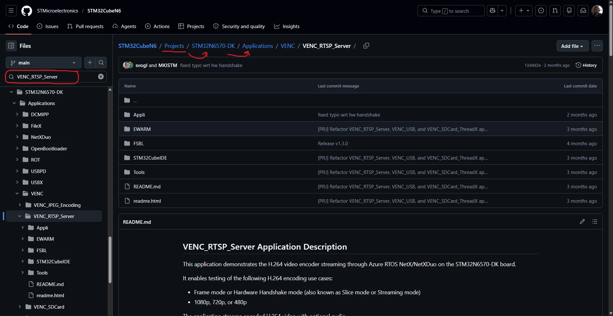Switch to the Agents tab
This screenshot has width=613, height=316.
[x=125, y=26]
